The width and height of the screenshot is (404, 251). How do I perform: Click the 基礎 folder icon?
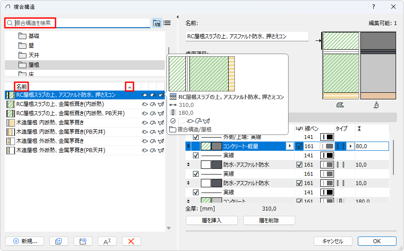click(x=22, y=36)
